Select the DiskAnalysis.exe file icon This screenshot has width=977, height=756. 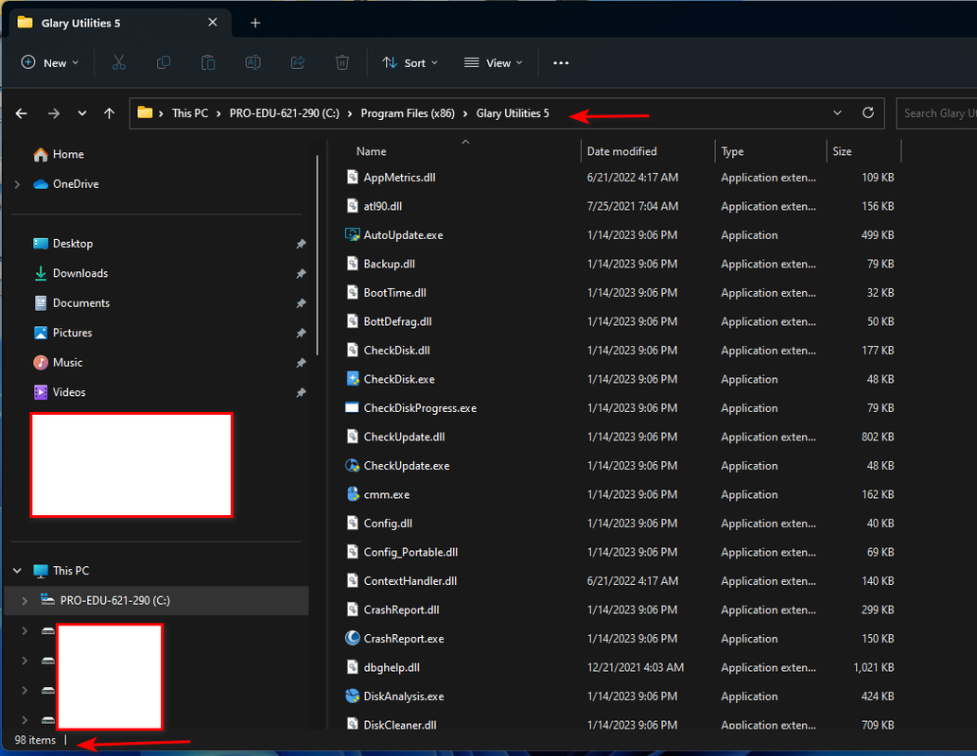352,696
